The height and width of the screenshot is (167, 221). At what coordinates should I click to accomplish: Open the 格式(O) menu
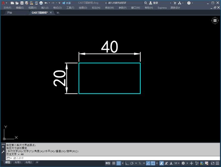(57, 8)
